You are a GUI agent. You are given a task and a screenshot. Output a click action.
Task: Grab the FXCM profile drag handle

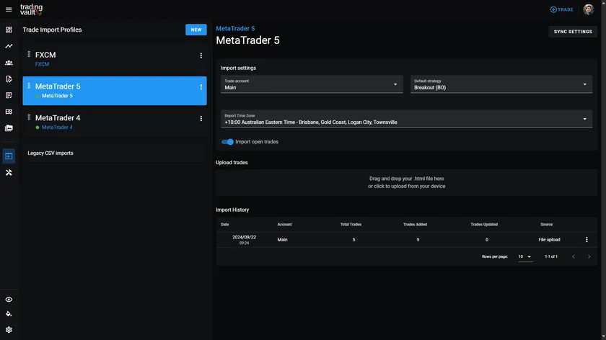pyautogui.click(x=29, y=55)
